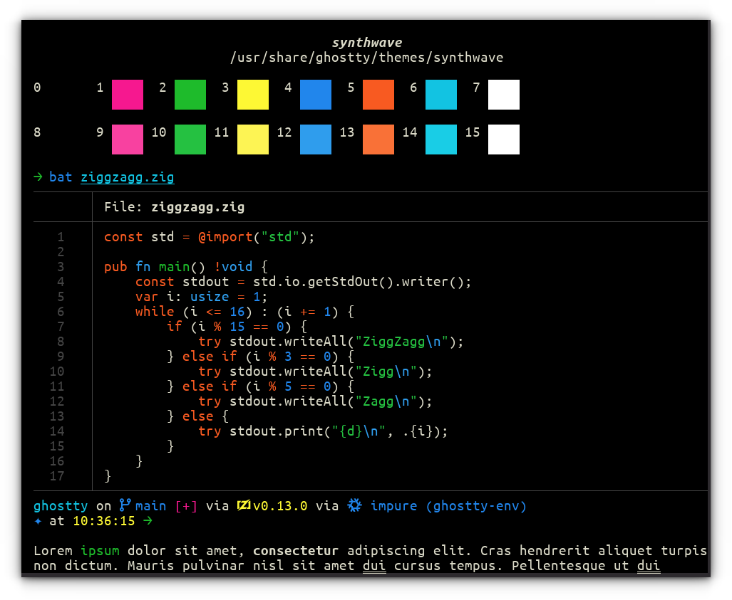
Task: Click cyan color swatch number 6
Action: 440,95
